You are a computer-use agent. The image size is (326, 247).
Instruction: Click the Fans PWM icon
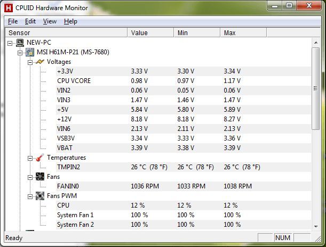(x=39, y=196)
